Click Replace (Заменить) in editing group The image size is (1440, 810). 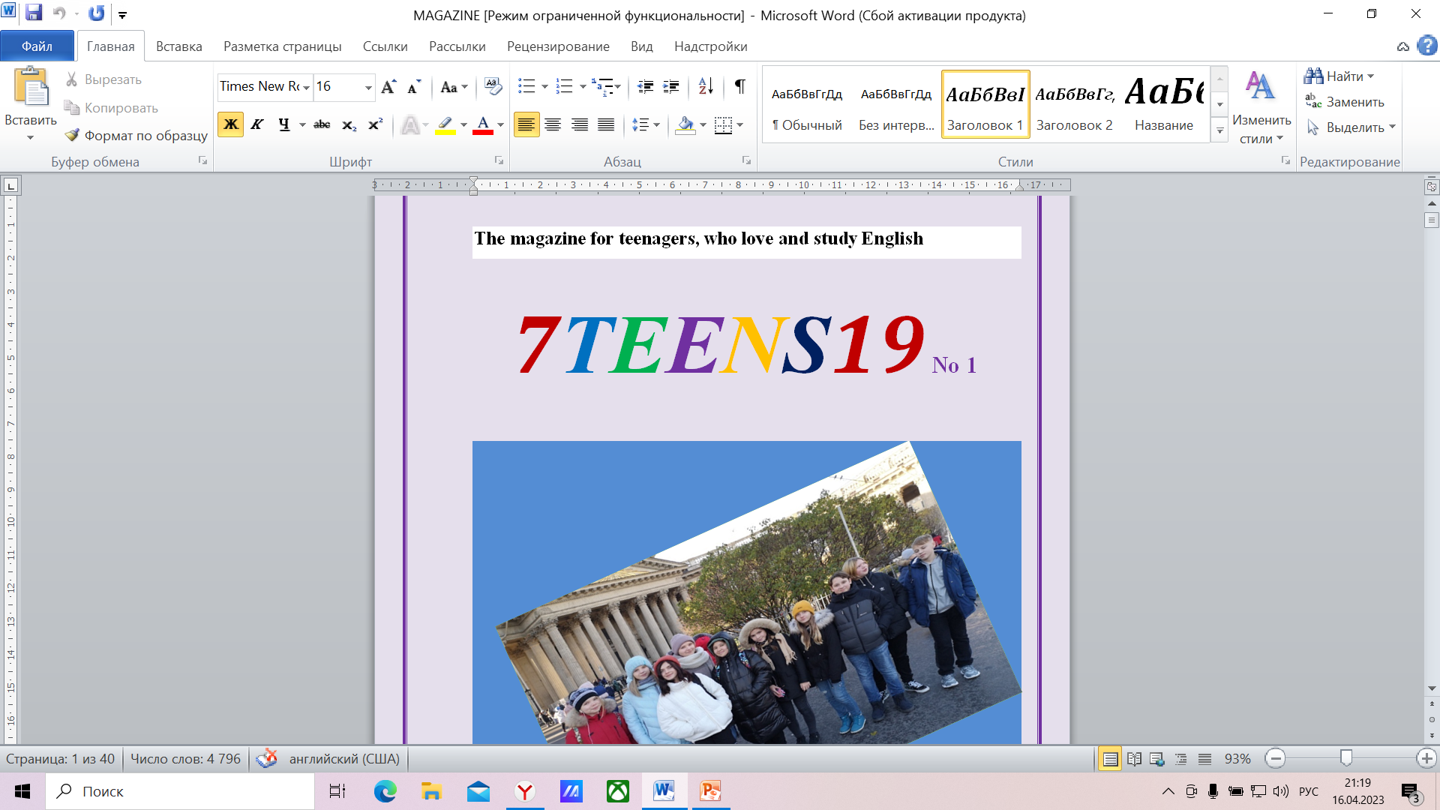[1345, 101]
